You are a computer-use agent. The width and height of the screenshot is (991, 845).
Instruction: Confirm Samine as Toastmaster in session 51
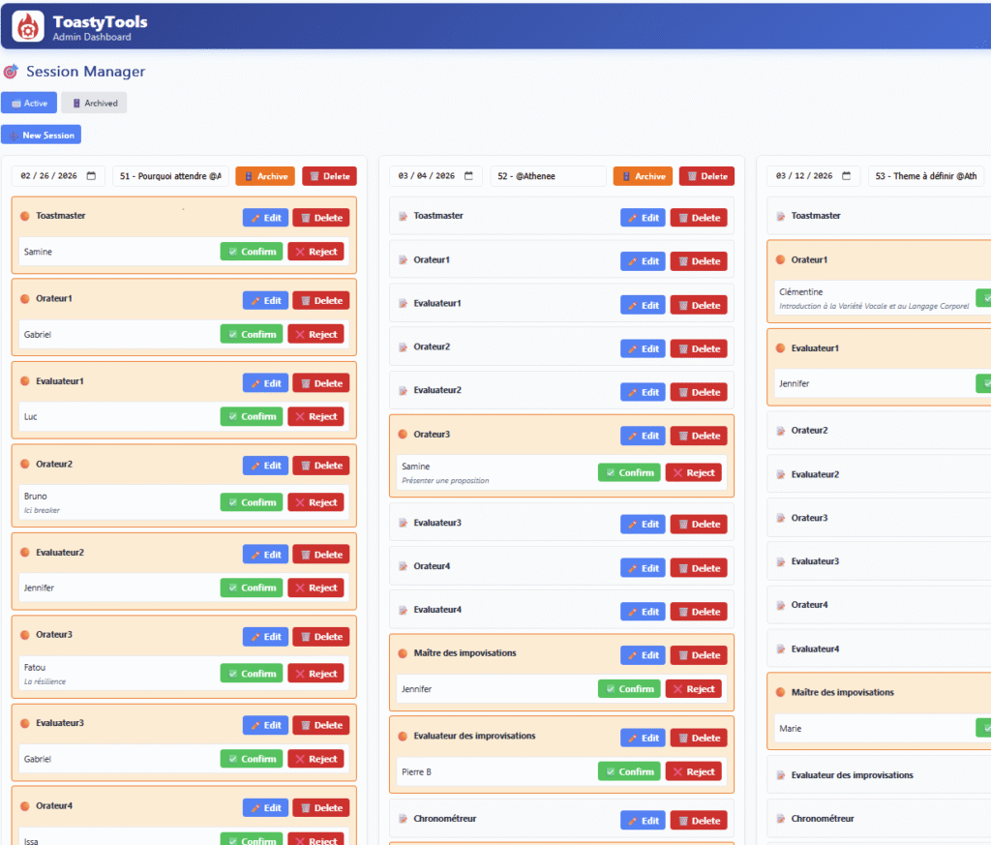(251, 252)
